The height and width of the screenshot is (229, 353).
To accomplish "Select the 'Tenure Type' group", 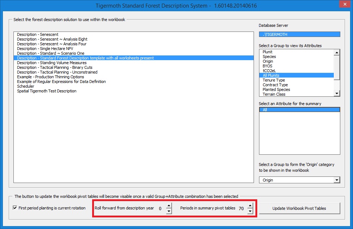I will tap(296, 80).
